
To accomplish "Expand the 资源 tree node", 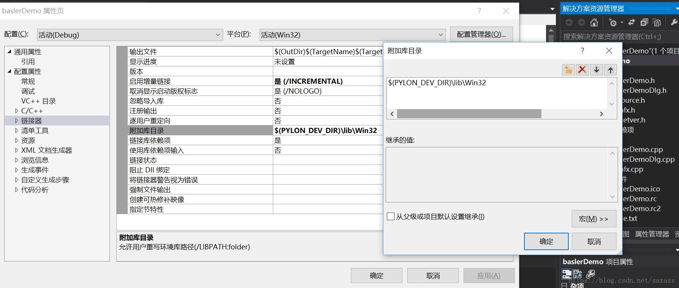I will point(17,140).
